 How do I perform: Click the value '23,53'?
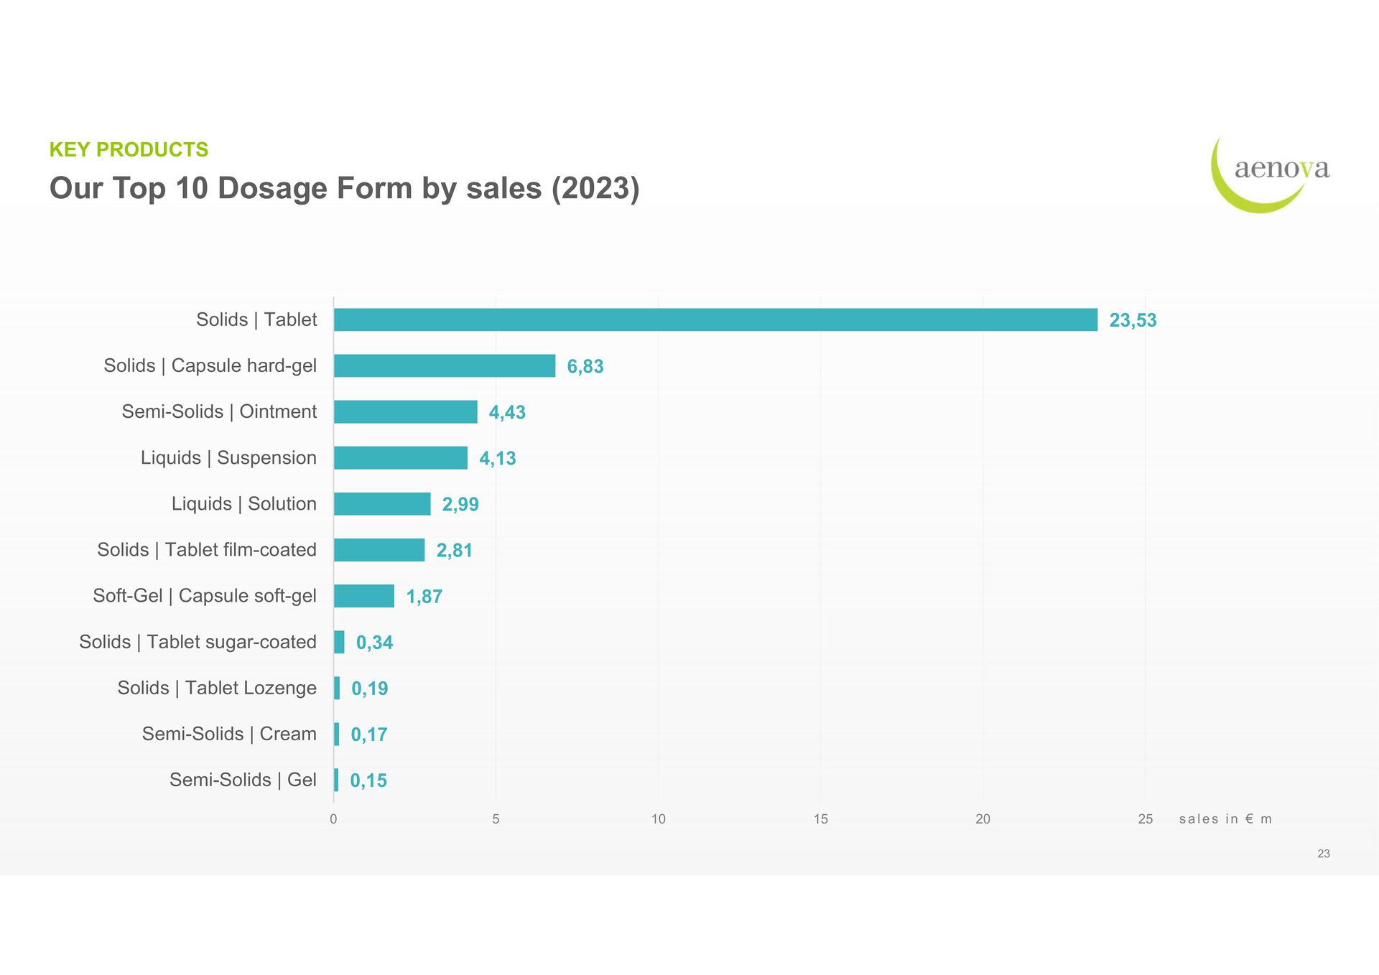pyautogui.click(x=1133, y=320)
